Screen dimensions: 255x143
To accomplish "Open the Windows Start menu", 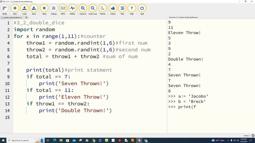I will [3, 140].
